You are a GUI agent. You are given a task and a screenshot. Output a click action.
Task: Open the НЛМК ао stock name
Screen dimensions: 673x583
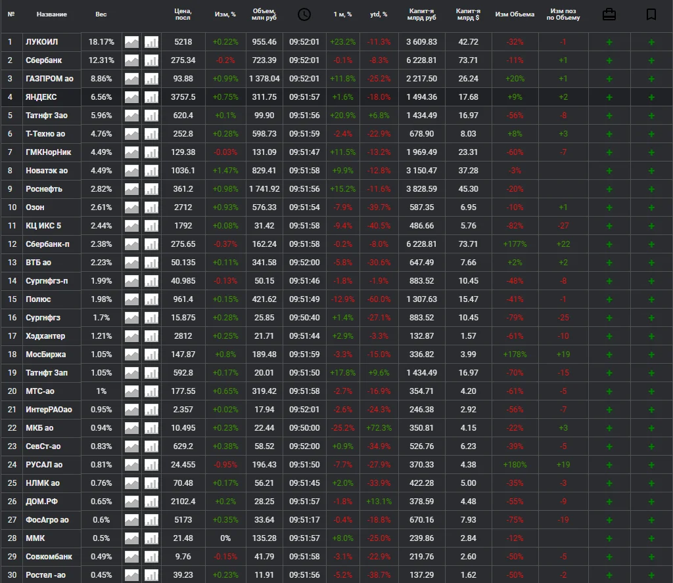pos(43,483)
